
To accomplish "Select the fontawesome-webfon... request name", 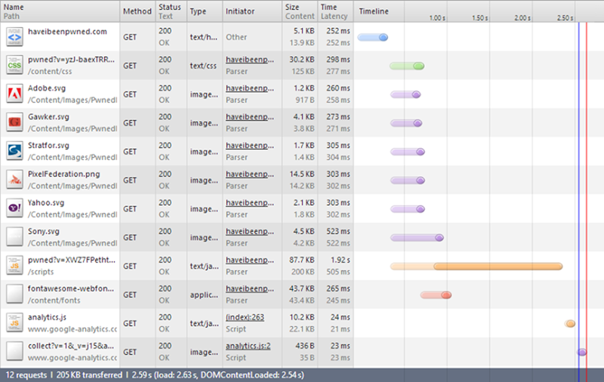I will point(71,288).
